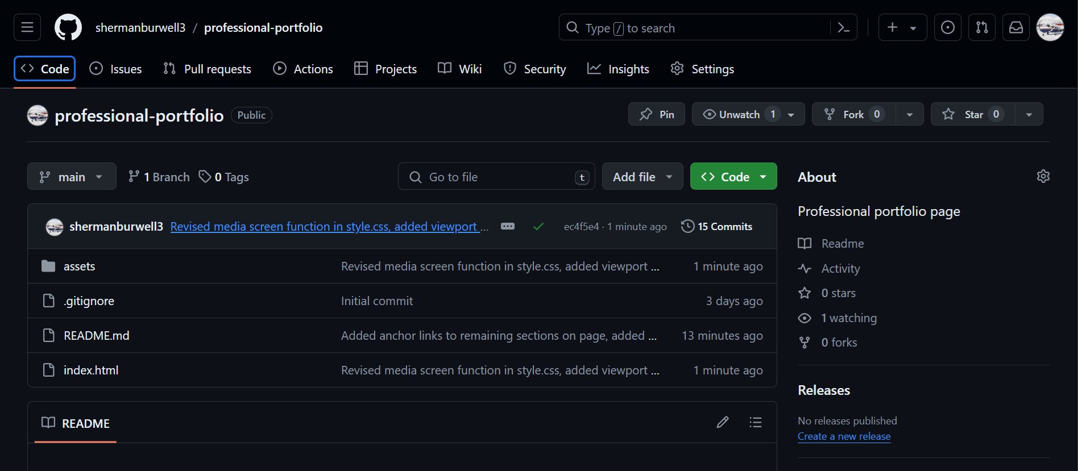Switch to the Actions tab

(x=303, y=69)
